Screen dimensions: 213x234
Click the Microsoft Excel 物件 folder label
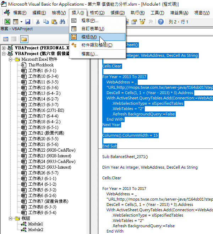click(x=39, y=59)
